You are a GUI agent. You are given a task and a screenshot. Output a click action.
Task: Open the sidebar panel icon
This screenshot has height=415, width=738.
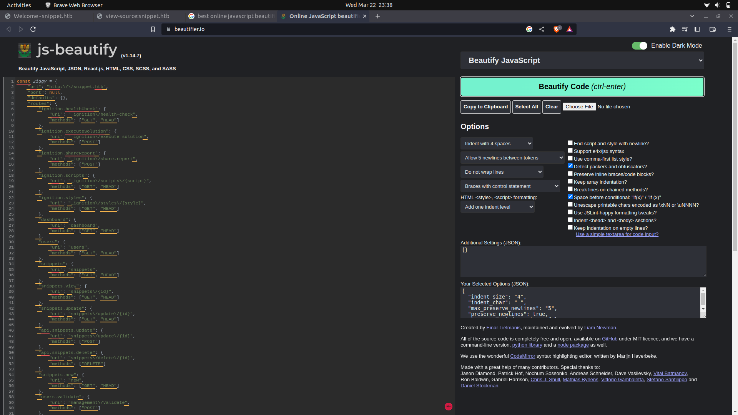coord(697,29)
